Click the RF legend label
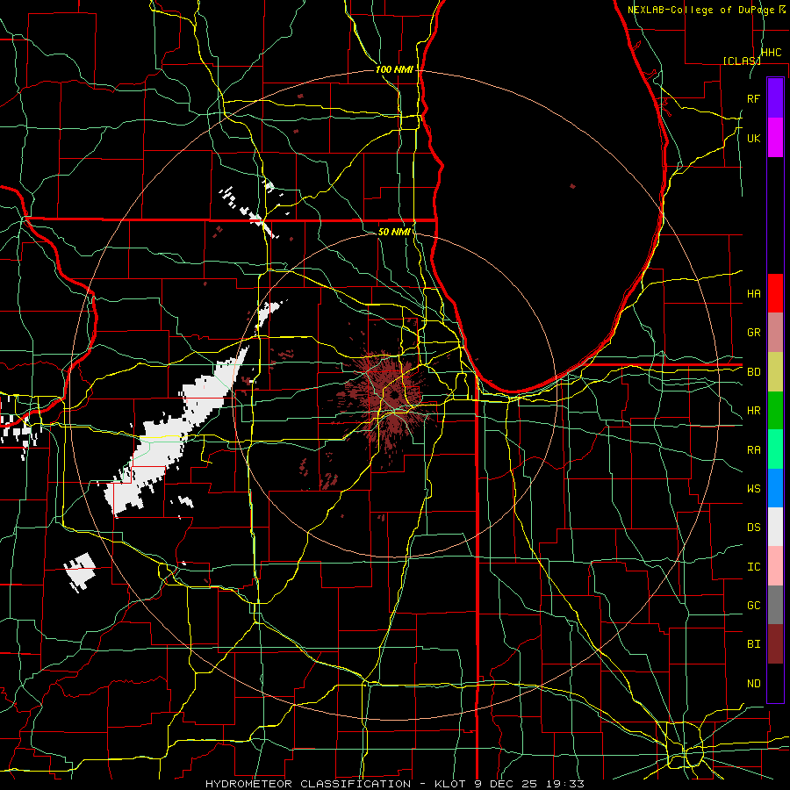The width and height of the screenshot is (790, 790). [754, 98]
